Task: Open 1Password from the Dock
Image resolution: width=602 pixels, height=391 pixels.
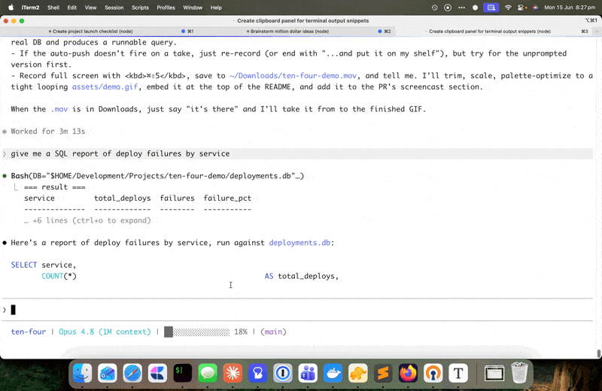Action: pos(283,373)
